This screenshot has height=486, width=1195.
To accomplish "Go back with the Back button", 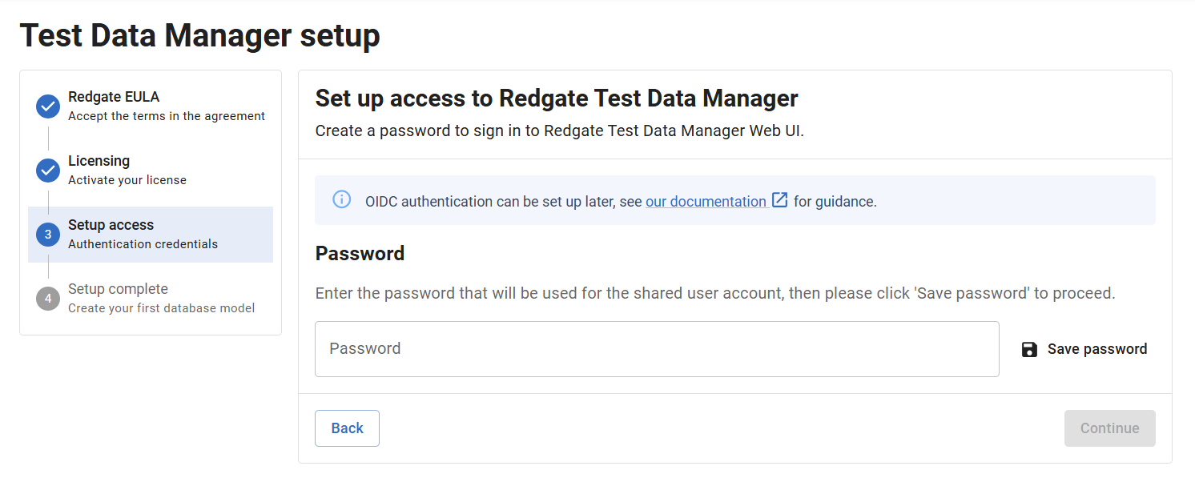I will (347, 428).
